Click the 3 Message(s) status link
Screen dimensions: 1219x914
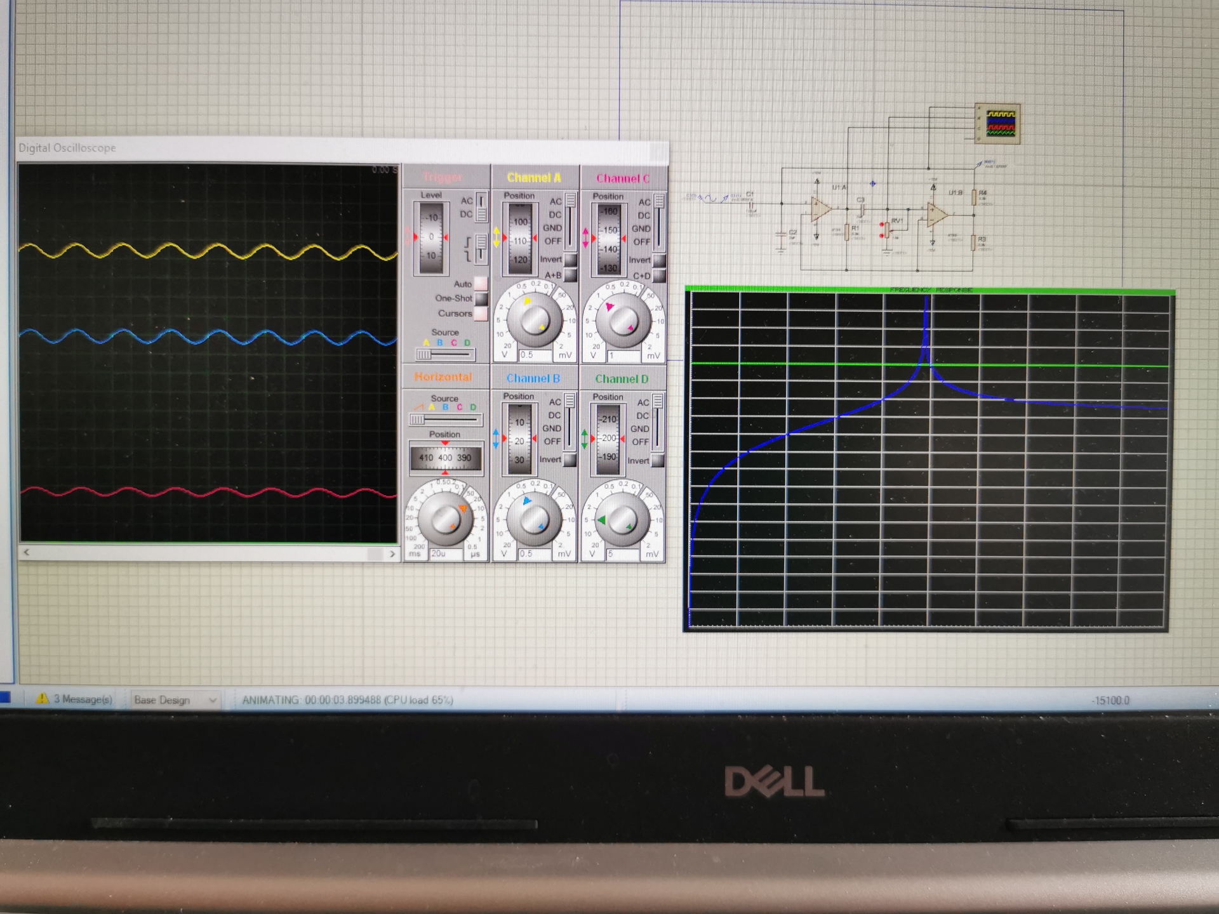point(83,699)
